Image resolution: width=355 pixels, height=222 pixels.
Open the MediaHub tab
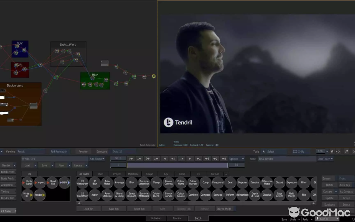(157, 218)
